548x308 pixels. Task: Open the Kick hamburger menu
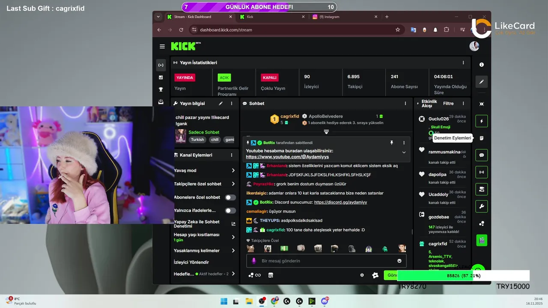pyautogui.click(x=162, y=46)
